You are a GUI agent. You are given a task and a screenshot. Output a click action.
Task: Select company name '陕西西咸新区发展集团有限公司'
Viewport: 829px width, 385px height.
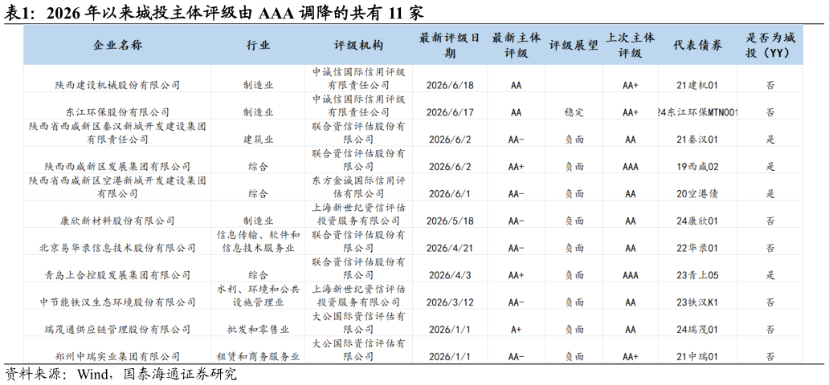117,166
